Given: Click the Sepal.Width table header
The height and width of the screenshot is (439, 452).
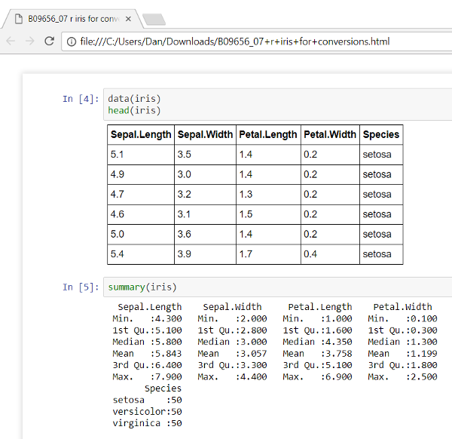Looking at the screenshot, I should point(205,134).
